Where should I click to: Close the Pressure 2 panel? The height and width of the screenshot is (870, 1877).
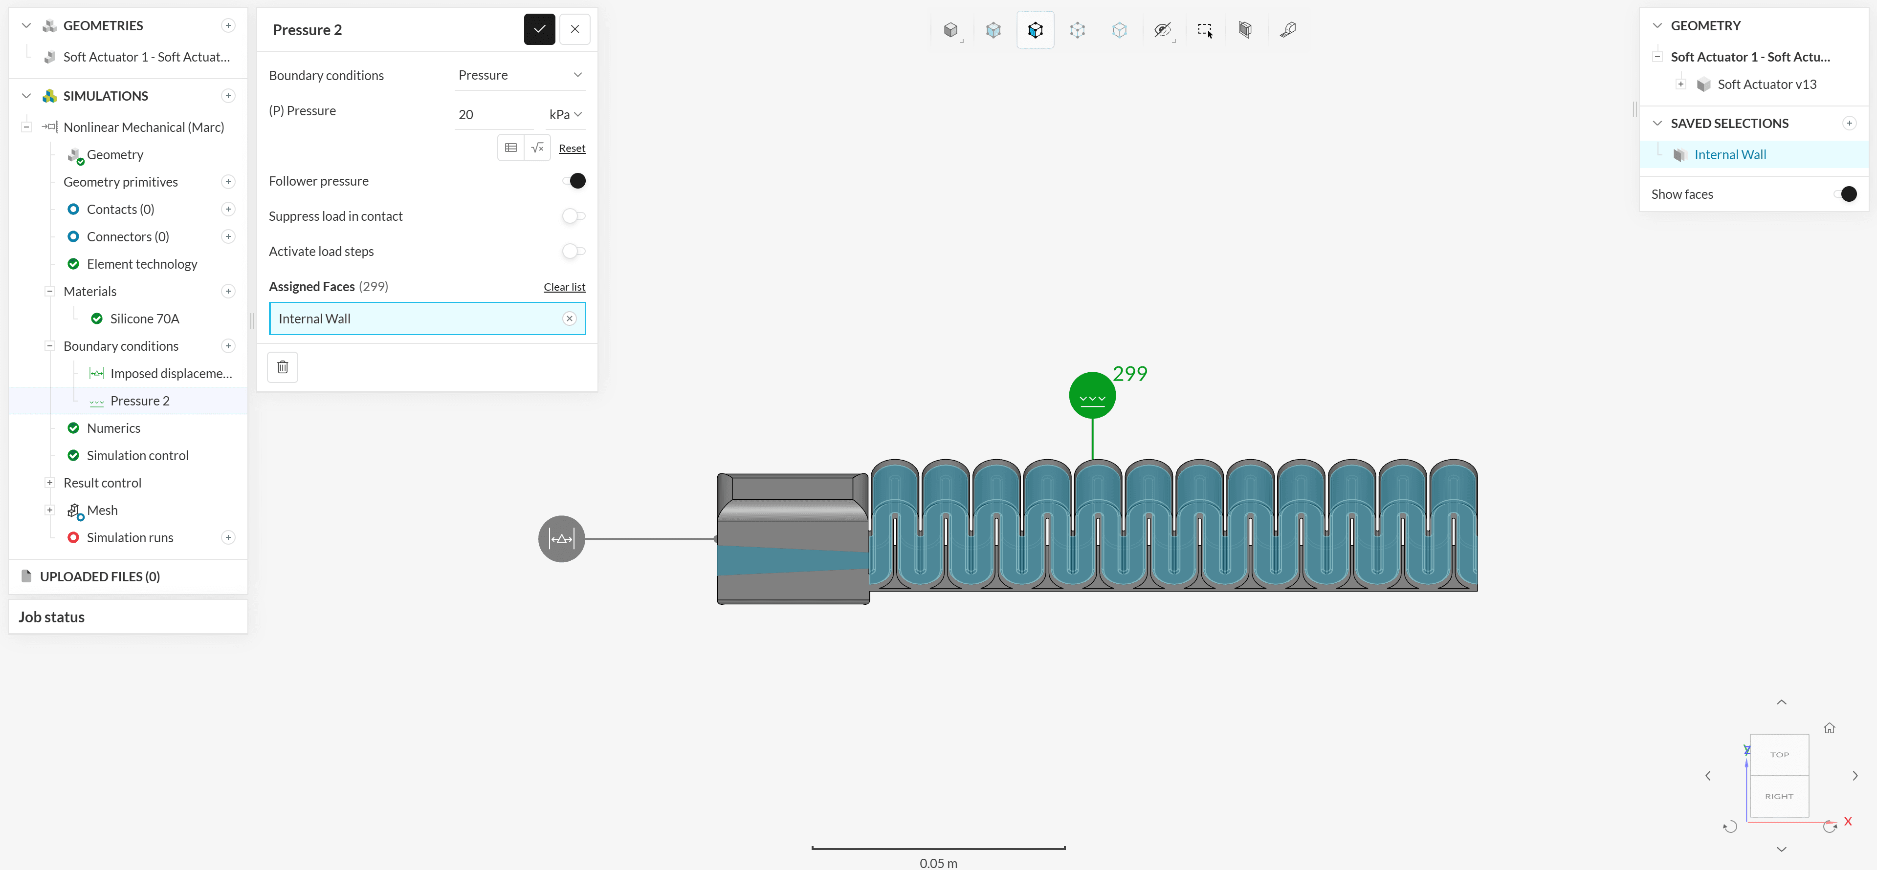click(575, 29)
